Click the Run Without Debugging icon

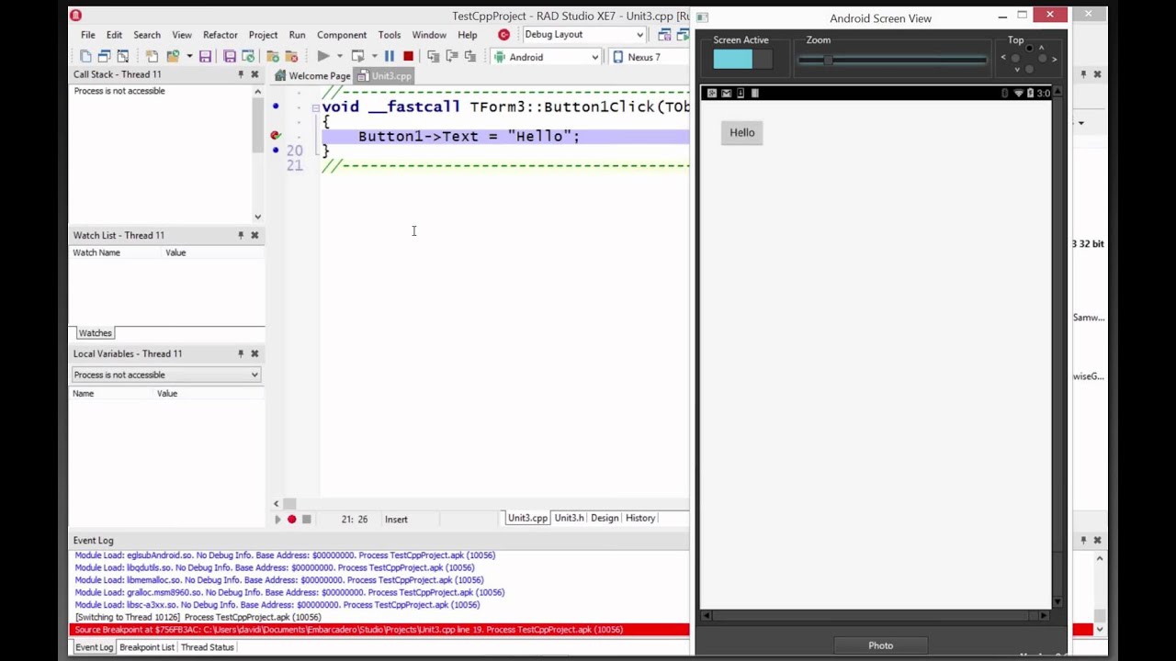coord(358,57)
